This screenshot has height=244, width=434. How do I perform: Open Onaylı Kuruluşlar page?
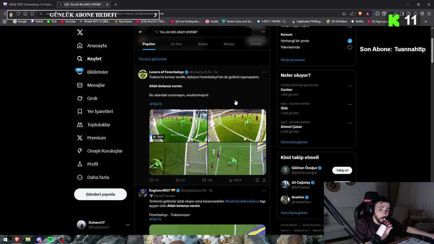click(x=100, y=151)
